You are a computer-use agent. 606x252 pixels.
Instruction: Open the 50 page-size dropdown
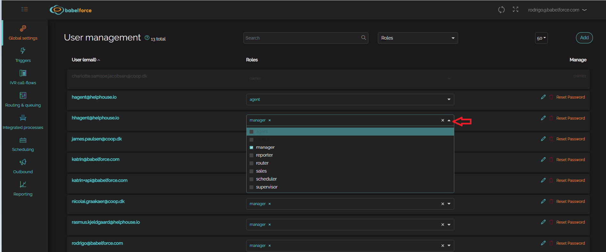click(x=541, y=38)
